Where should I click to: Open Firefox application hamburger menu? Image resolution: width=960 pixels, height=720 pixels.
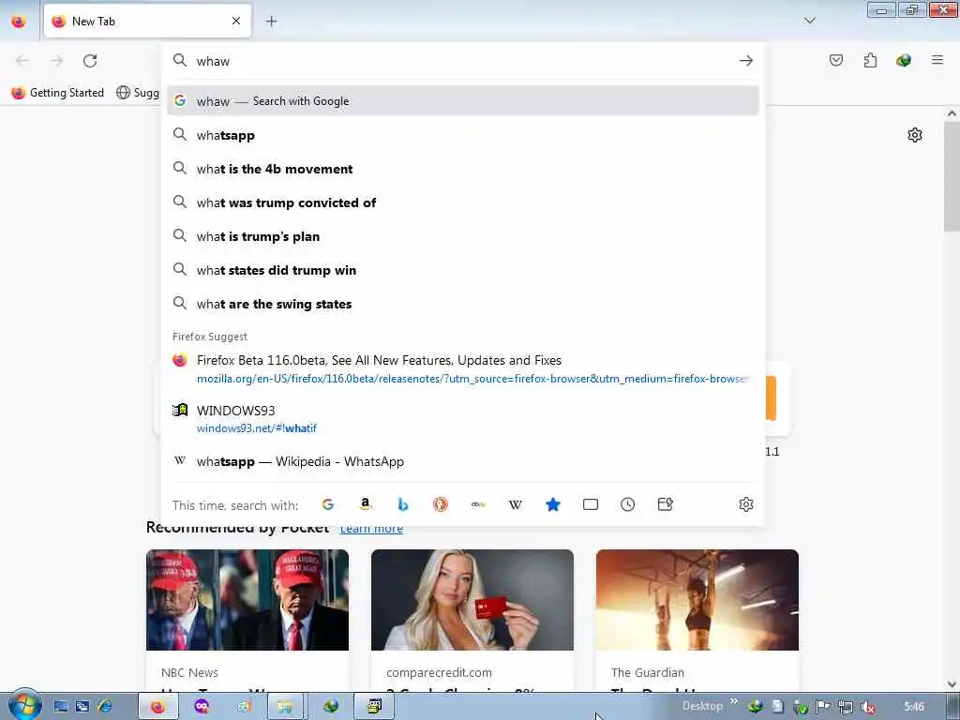tap(937, 59)
